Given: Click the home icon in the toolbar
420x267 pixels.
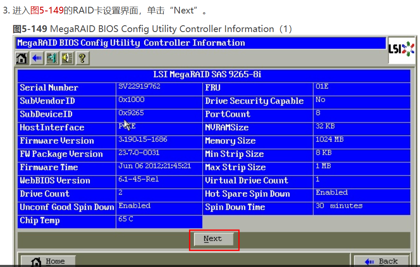Looking at the screenshot, I should click(22, 58).
